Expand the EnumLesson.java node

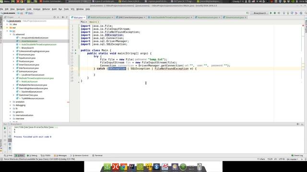[x=13, y=54]
